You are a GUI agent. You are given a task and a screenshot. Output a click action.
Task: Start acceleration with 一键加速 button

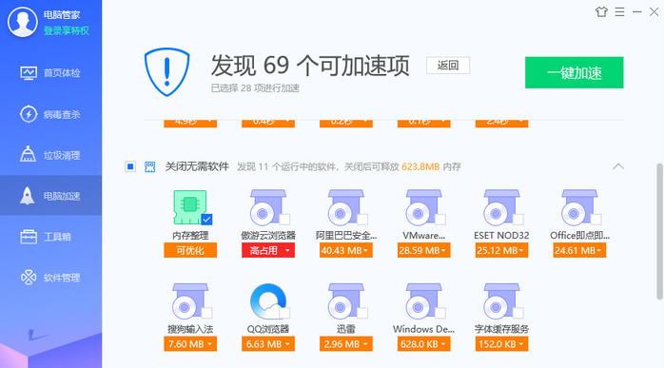point(574,72)
